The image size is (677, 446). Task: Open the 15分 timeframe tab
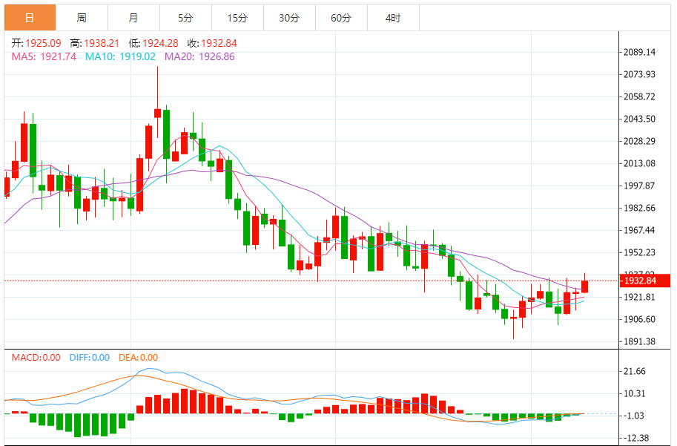click(237, 18)
